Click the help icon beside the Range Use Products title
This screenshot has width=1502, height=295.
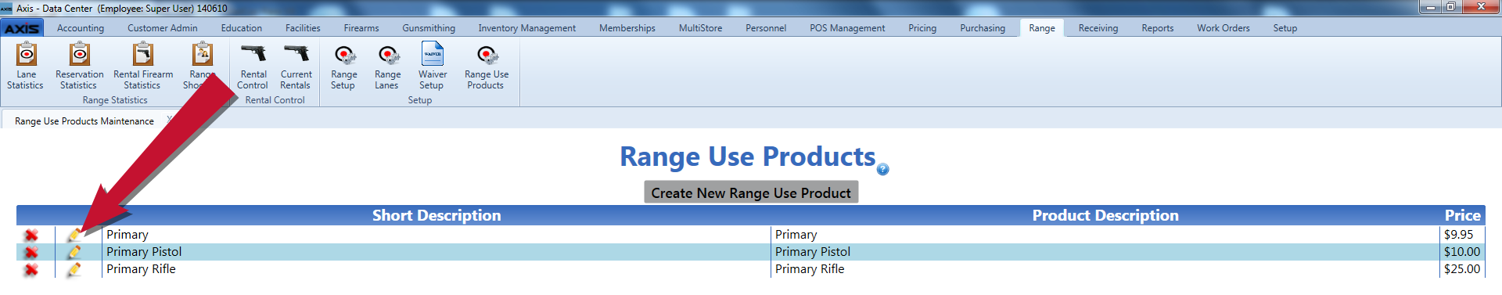[x=883, y=169]
